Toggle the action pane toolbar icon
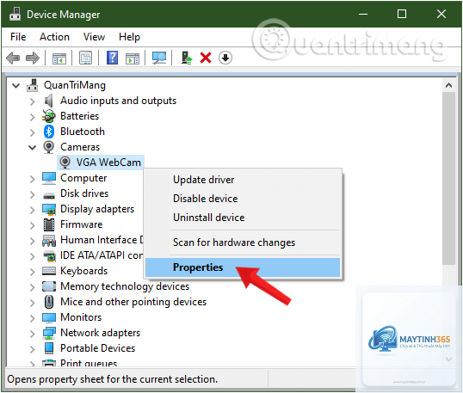 pyautogui.click(x=133, y=58)
